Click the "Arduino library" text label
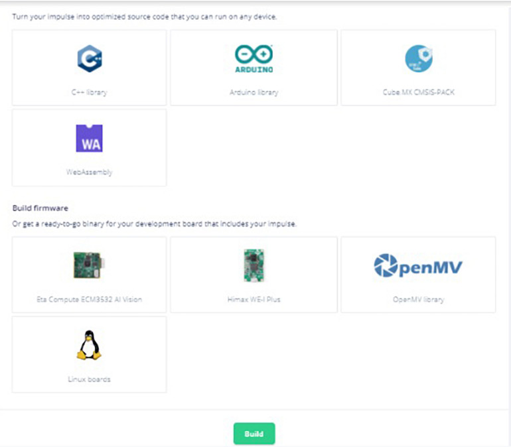This screenshot has height=447, width=511. tap(254, 92)
